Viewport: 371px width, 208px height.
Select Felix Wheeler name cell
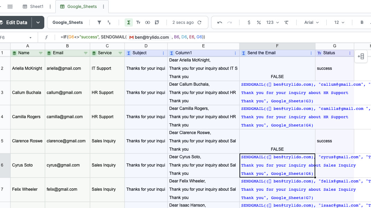coord(28,189)
